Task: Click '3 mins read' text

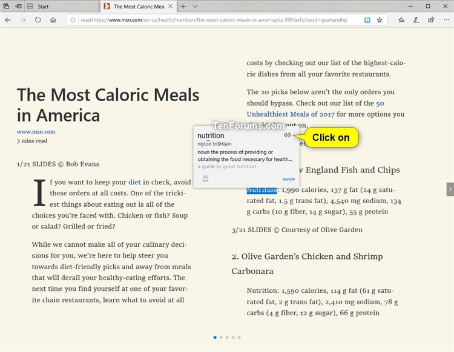Action: click(32, 141)
